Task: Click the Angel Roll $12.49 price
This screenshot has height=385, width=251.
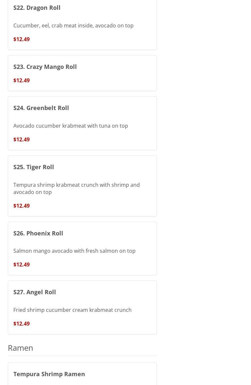Action: point(22,324)
